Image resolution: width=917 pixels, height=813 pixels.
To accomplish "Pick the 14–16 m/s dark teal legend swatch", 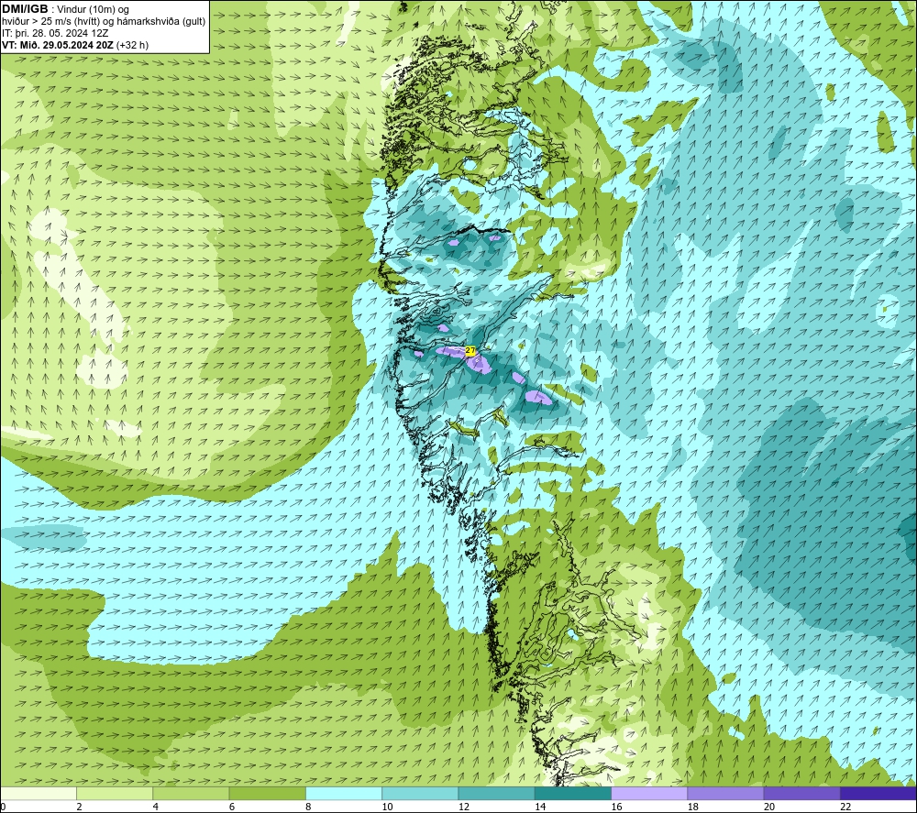I will tap(573, 794).
